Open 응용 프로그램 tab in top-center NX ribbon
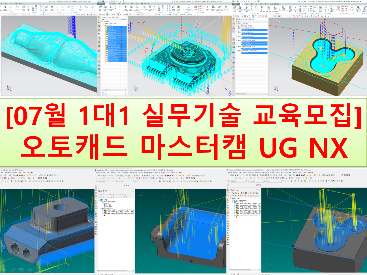Viewport: 367px width, 275px height. pyautogui.click(x=145, y=4)
